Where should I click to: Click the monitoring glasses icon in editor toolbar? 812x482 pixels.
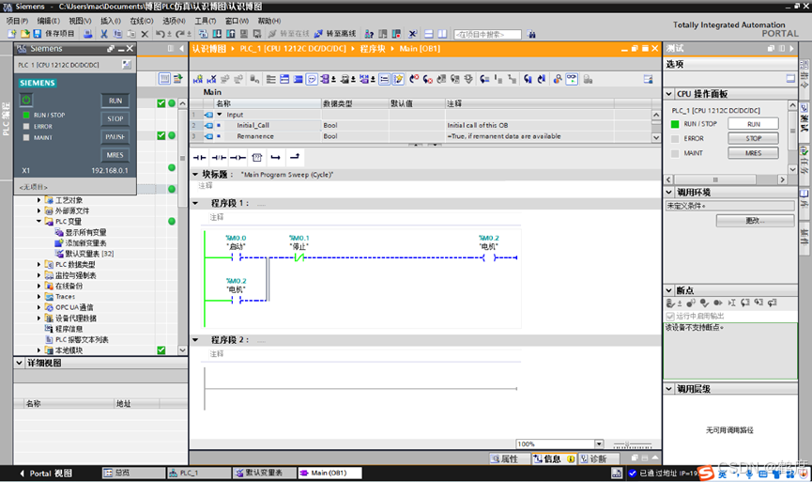(571, 79)
